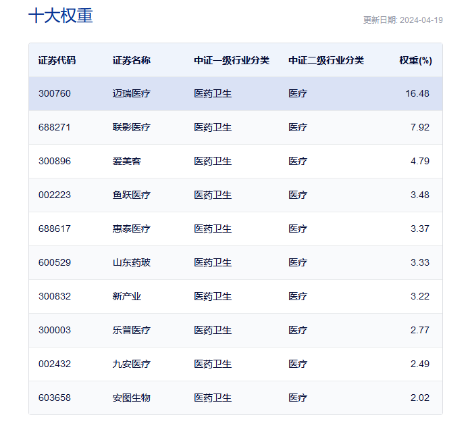Image resolution: width=468 pixels, height=430 pixels.
Task: Select stock code 002223
Action: point(55,195)
